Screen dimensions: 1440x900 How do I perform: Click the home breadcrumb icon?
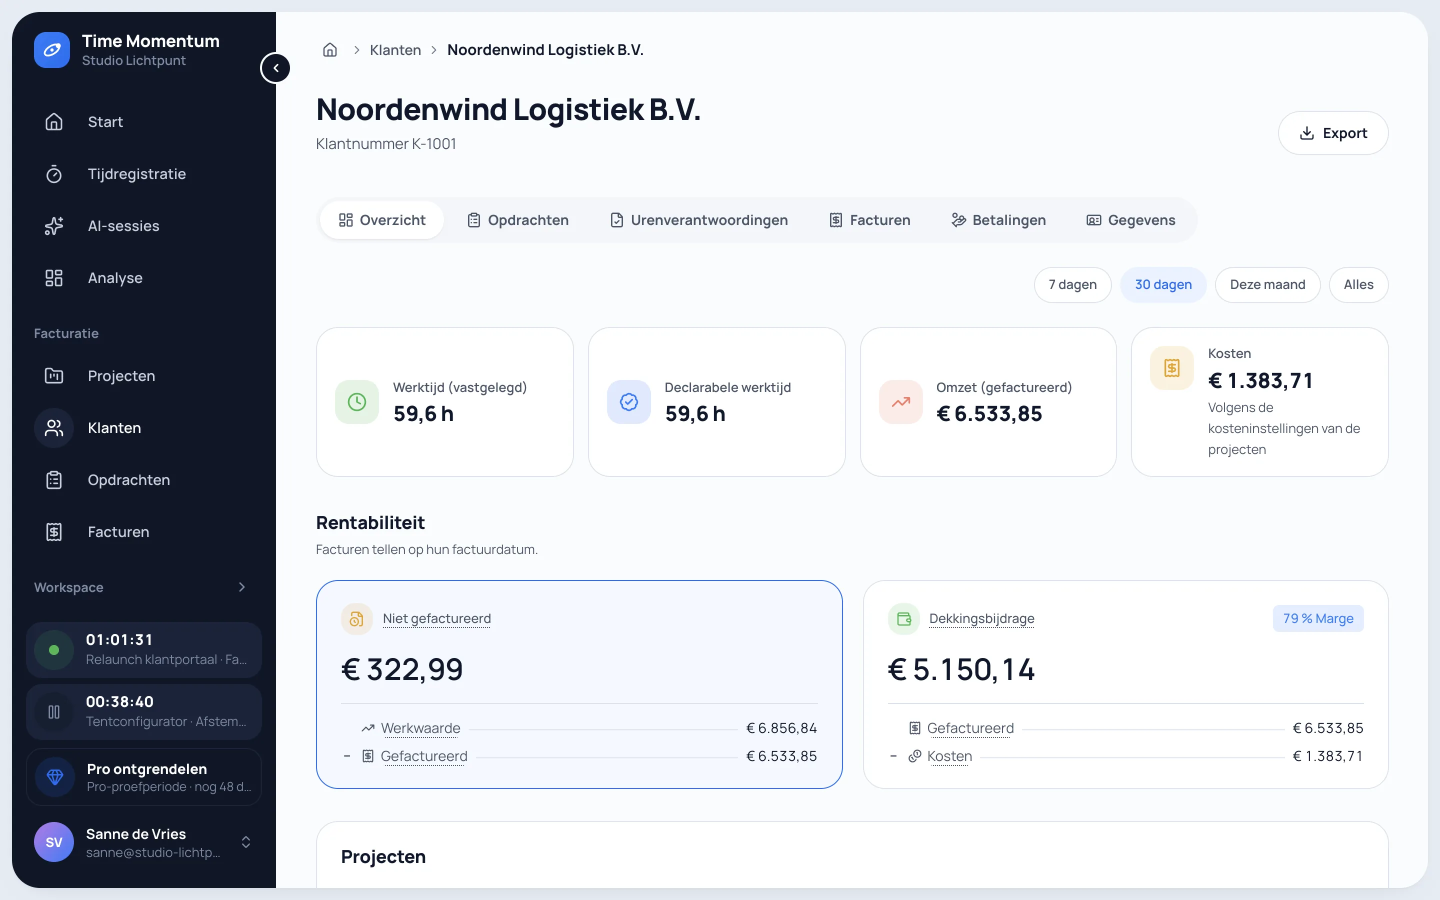(x=329, y=50)
